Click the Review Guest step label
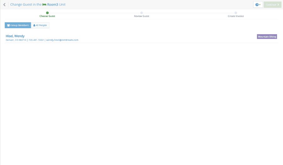Screen dimensions: 283x165 pos(141,16)
